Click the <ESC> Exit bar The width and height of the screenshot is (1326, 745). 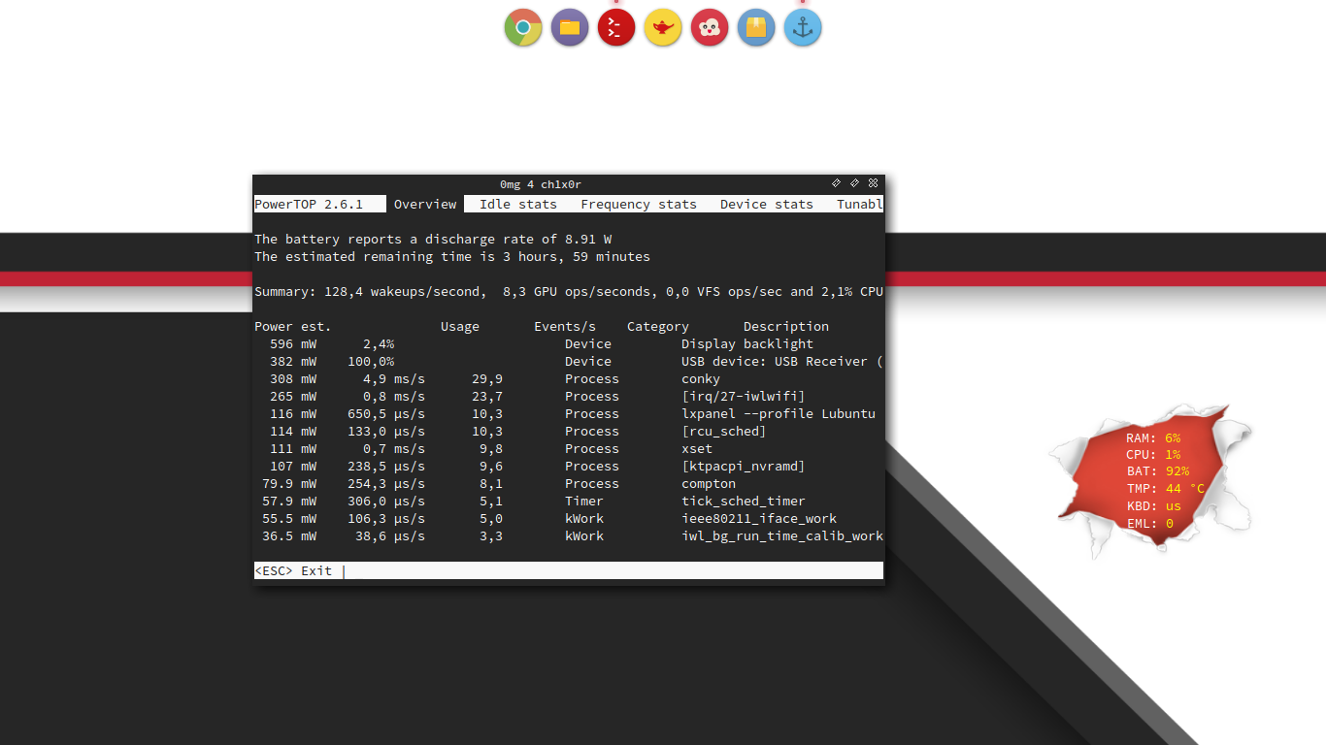569,570
